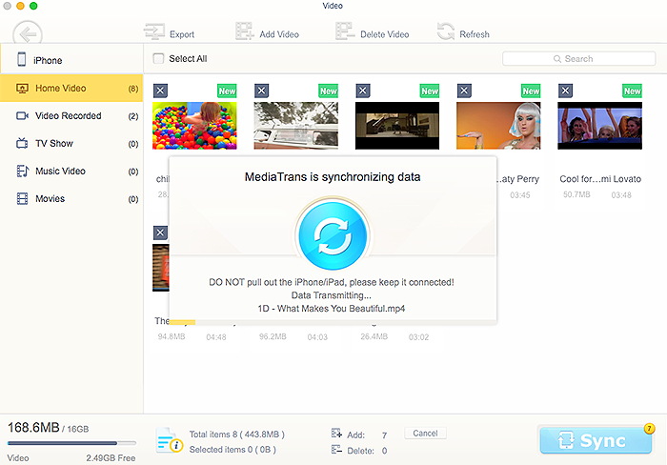This screenshot has width=667, height=465.
Task: Click the 'Selected items 0 ( 0B )' text
Action: (232, 450)
